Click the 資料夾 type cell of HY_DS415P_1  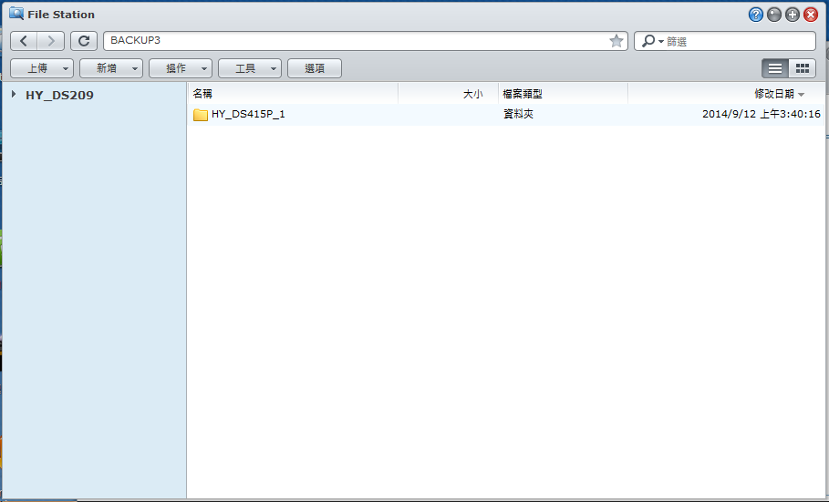(518, 114)
